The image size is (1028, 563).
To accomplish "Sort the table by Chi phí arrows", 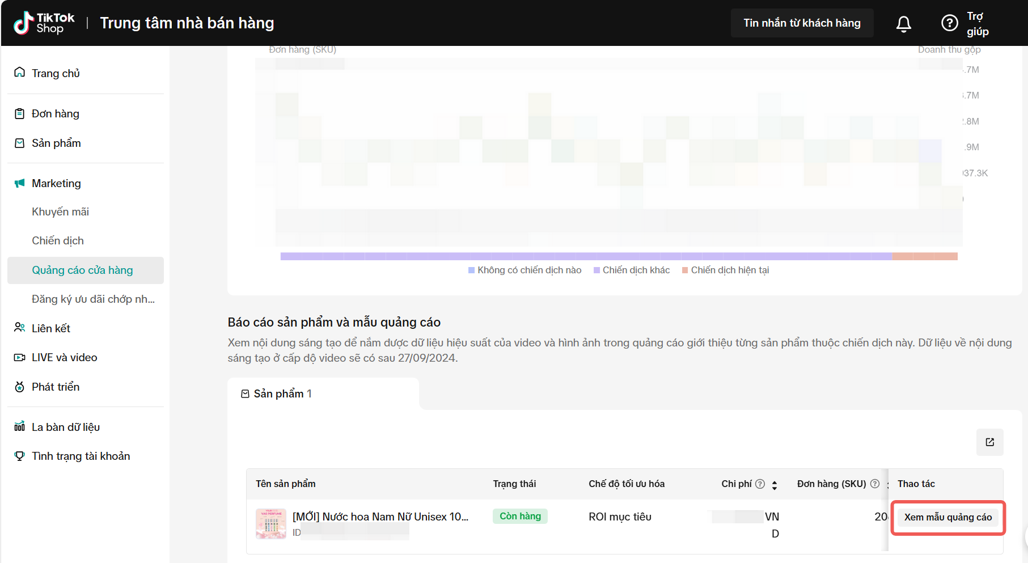I will [x=775, y=485].
